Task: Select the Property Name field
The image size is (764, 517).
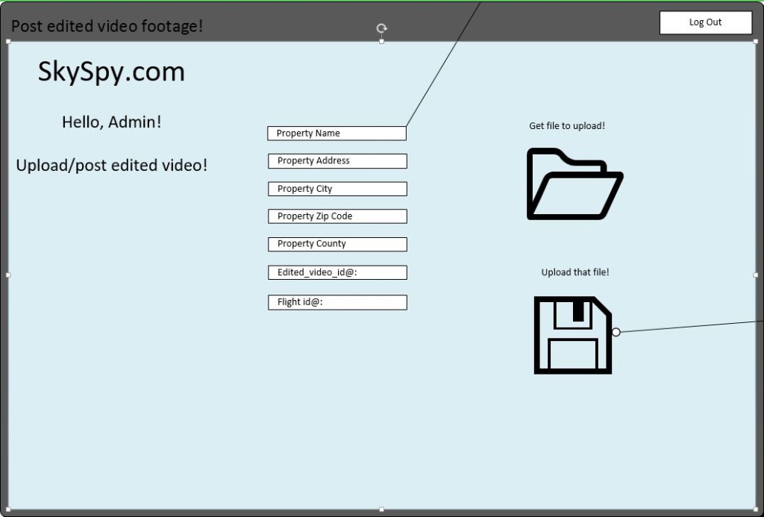Action: [336, 134]
